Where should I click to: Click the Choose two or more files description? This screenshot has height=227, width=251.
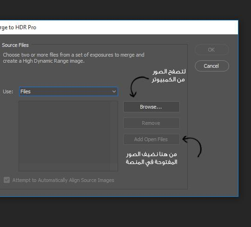(x=73, y=58)
